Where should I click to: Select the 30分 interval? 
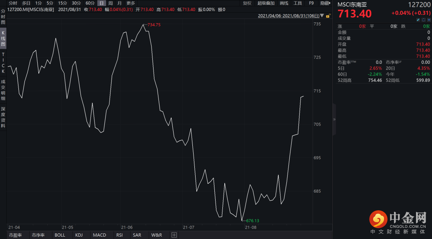76,3
